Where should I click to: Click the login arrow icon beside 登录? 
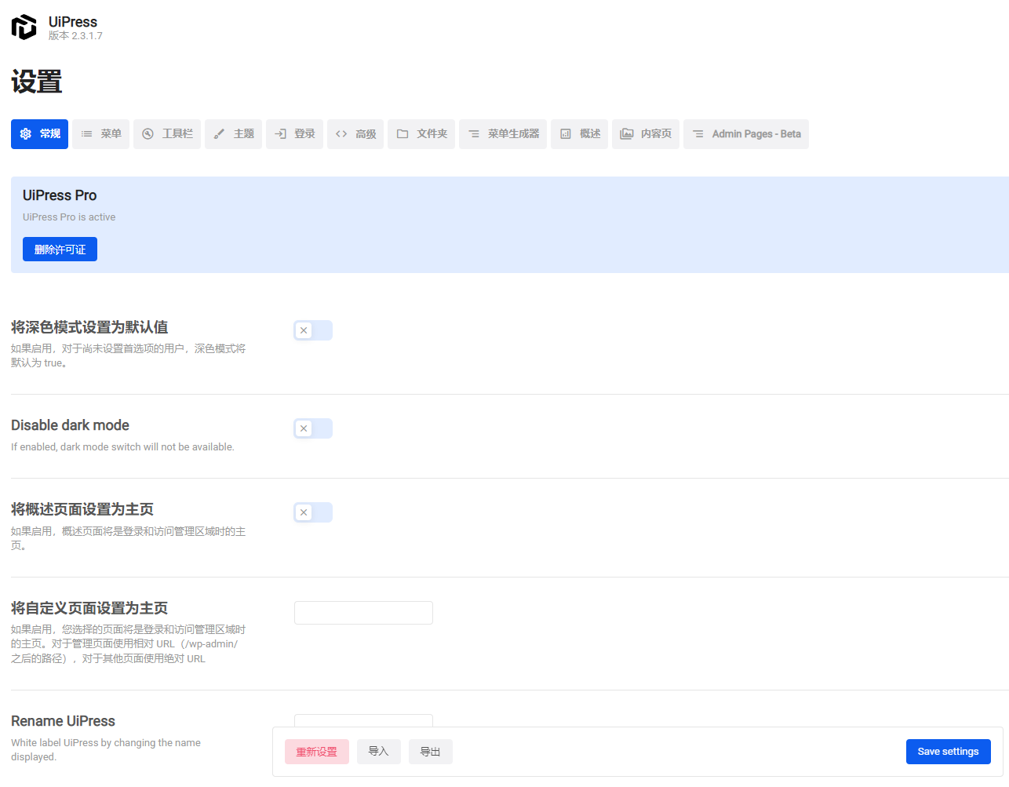click(280, 134)
